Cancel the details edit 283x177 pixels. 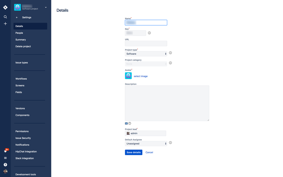point(149,152)
